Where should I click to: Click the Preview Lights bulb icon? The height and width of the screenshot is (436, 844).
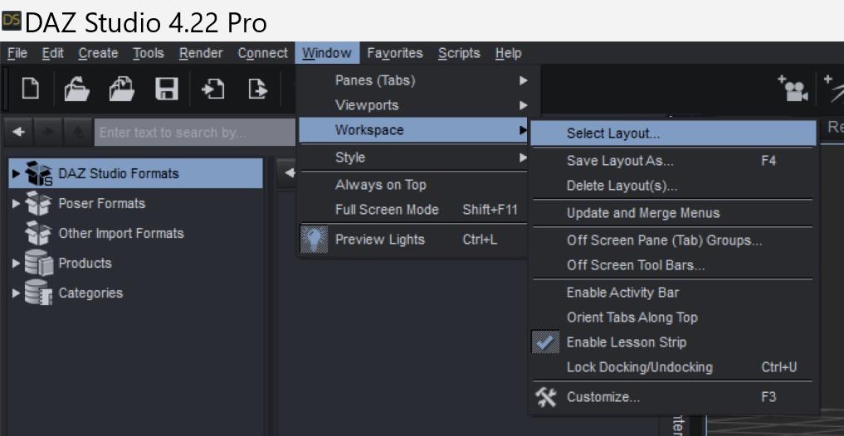click(x=315, y=240)
